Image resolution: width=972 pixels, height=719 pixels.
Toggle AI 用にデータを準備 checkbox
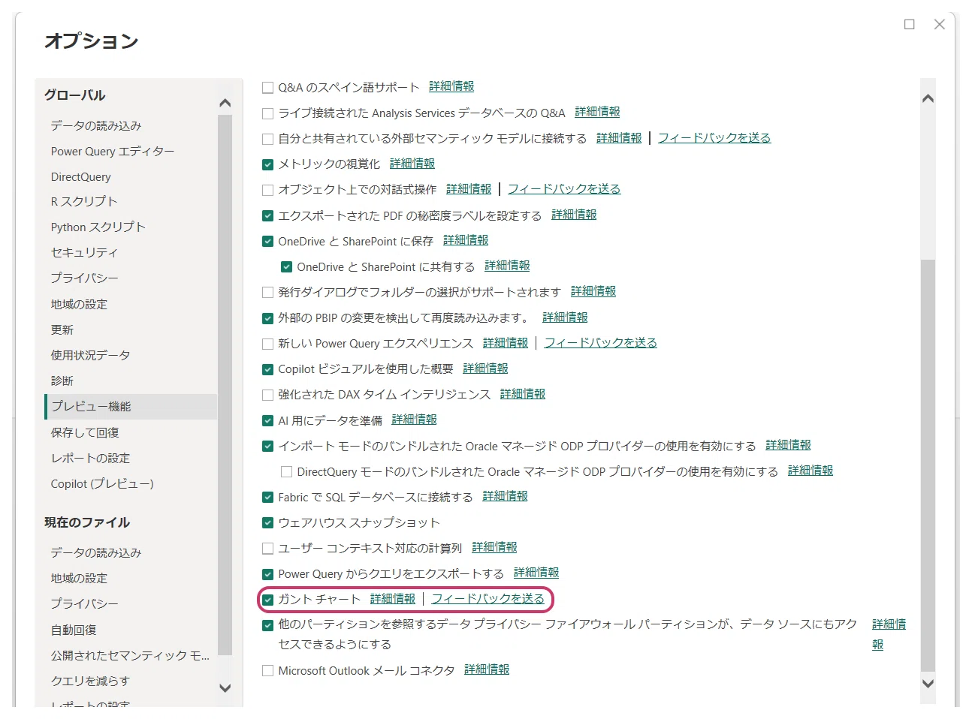pos(267,420)
